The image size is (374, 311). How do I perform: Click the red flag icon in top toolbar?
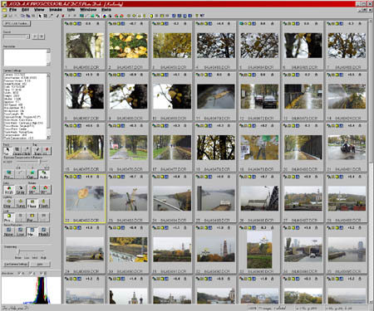pos(63,16)
